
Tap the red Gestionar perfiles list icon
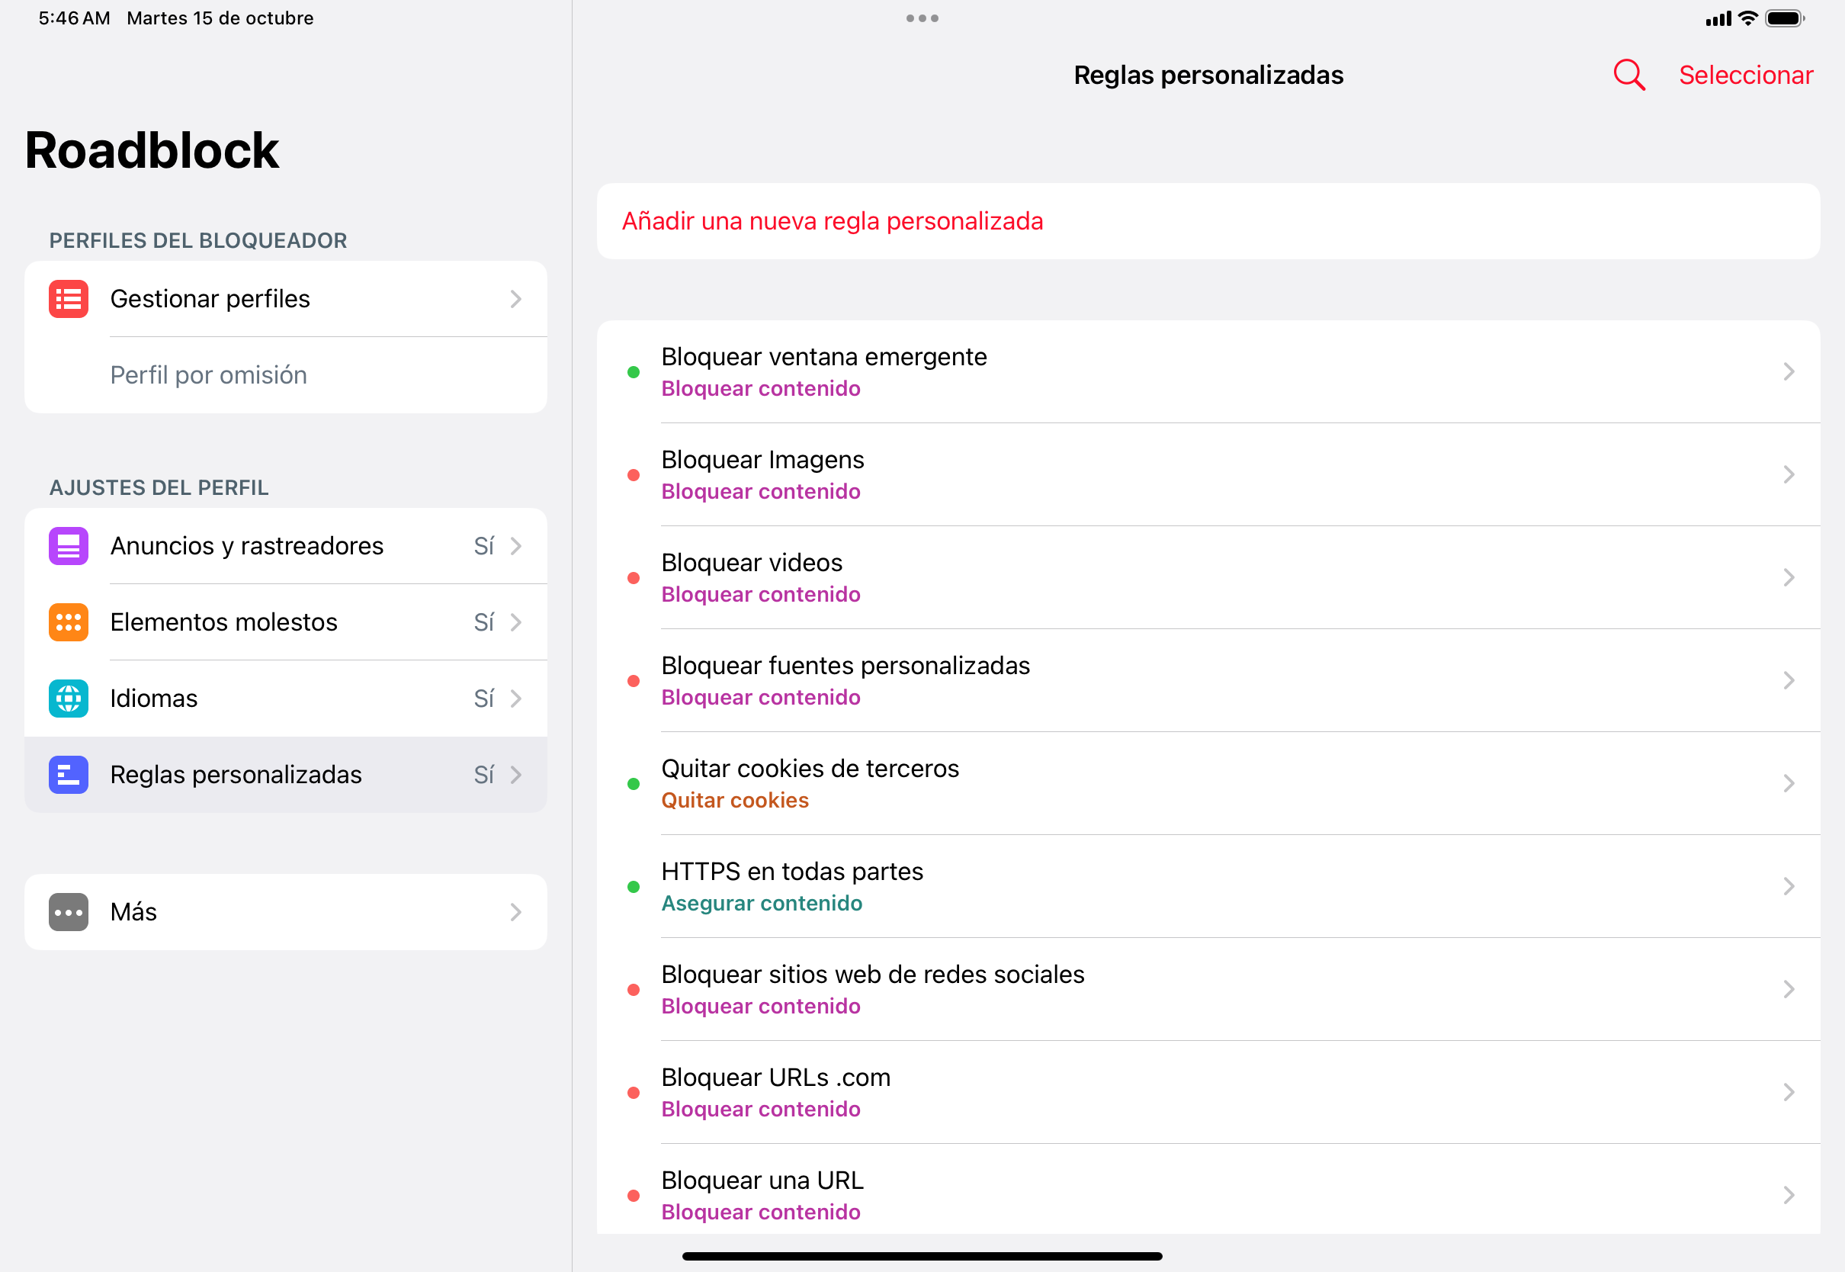(69, 299)
